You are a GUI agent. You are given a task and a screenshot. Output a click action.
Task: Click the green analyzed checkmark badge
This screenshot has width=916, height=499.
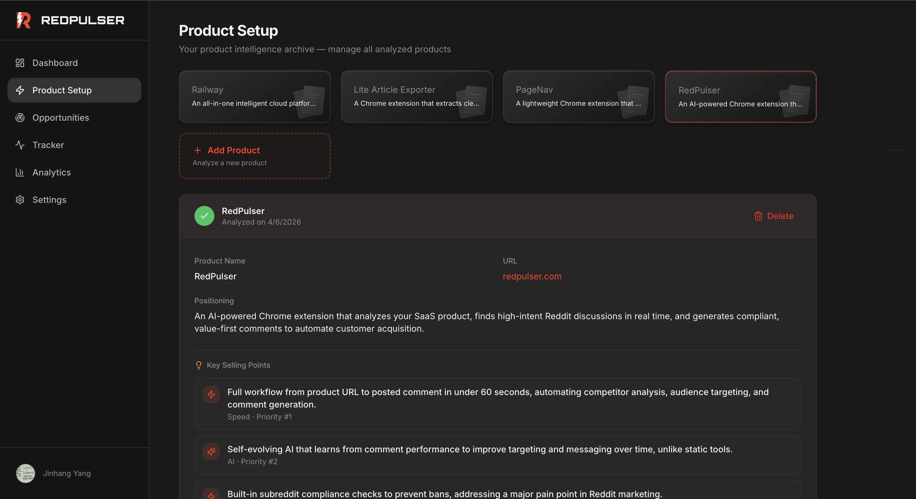[204, 216]
